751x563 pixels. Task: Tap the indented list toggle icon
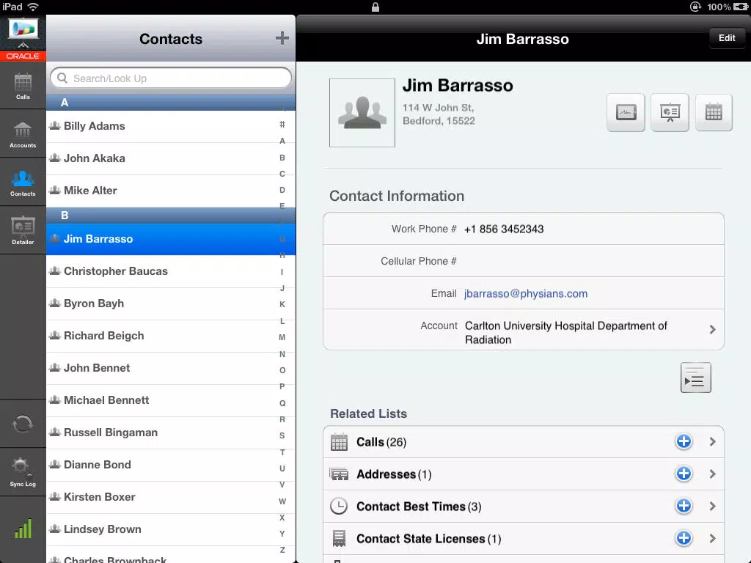(x=695, y=378)
